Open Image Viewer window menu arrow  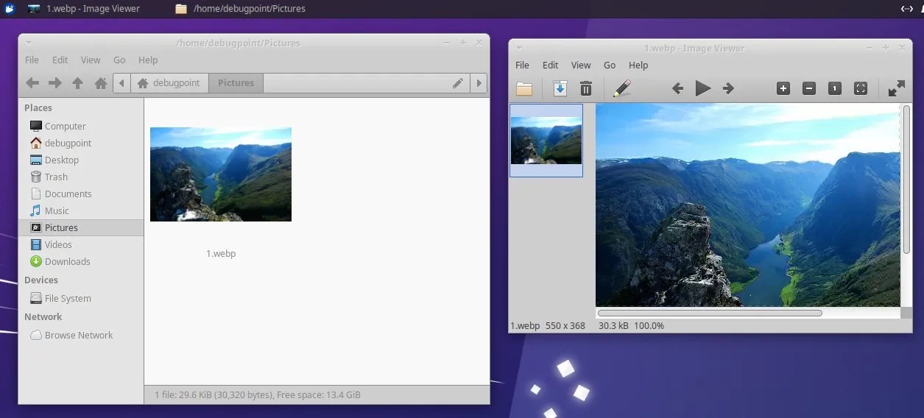[x=518, y=49]
